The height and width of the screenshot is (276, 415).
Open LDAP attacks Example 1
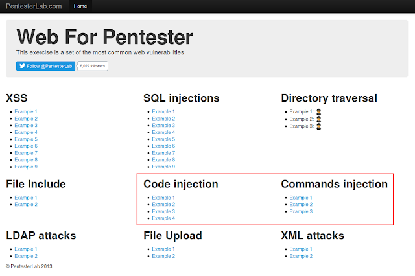(26, 249)
